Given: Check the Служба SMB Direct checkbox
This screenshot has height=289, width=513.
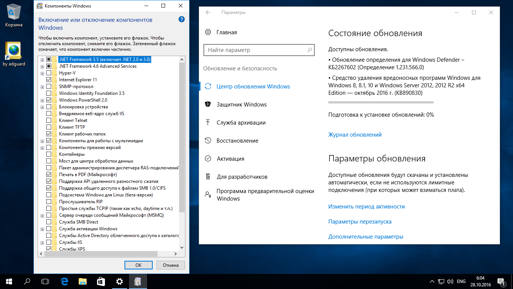Looking at the screenshot, I should (49, 222).
